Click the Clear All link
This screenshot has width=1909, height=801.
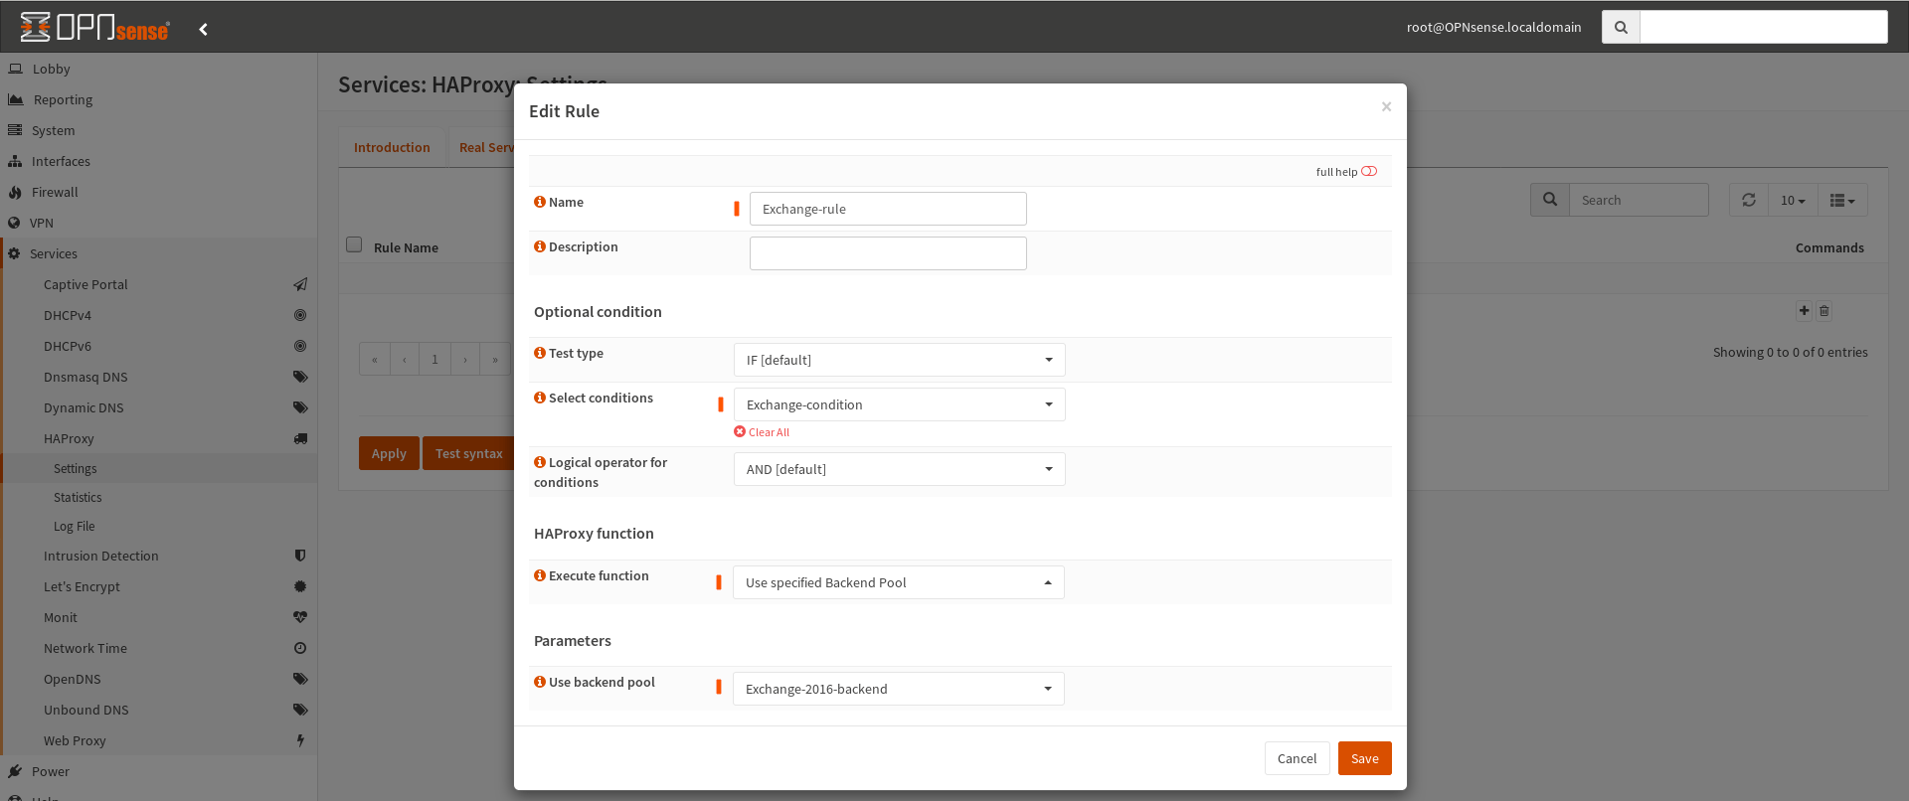pyautogui.click(x=763, y=432)
